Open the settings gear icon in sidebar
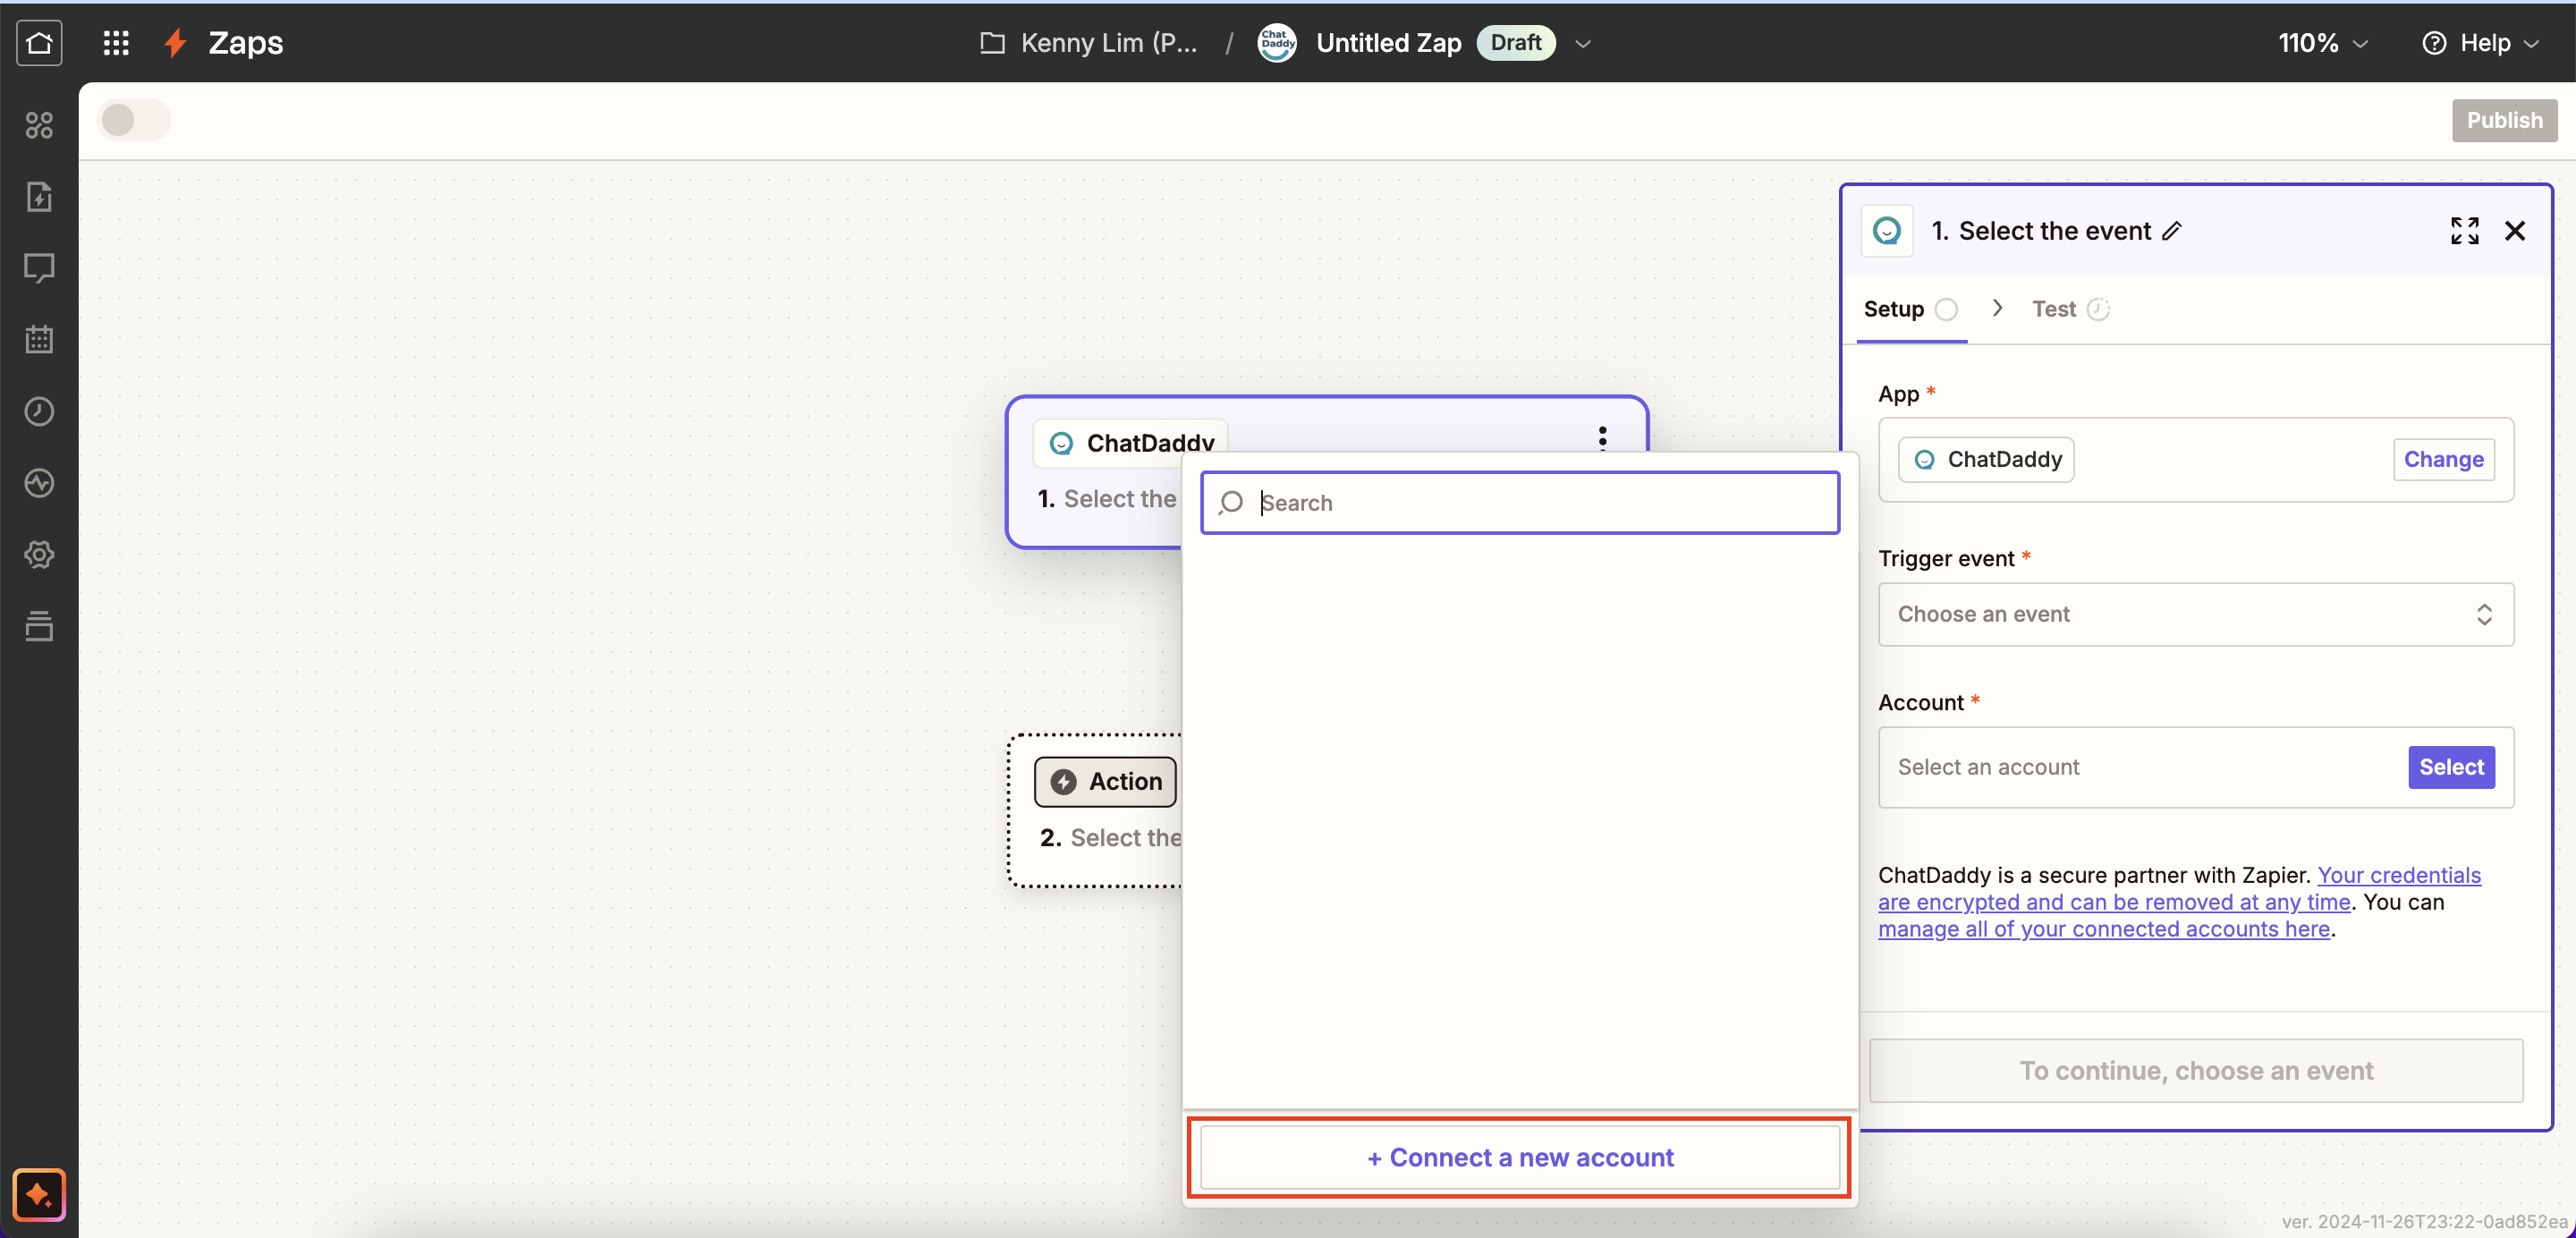Viewport: 2576px width, 1238px height. 39,554
